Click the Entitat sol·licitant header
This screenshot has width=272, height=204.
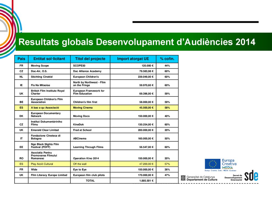pos(49,59)
